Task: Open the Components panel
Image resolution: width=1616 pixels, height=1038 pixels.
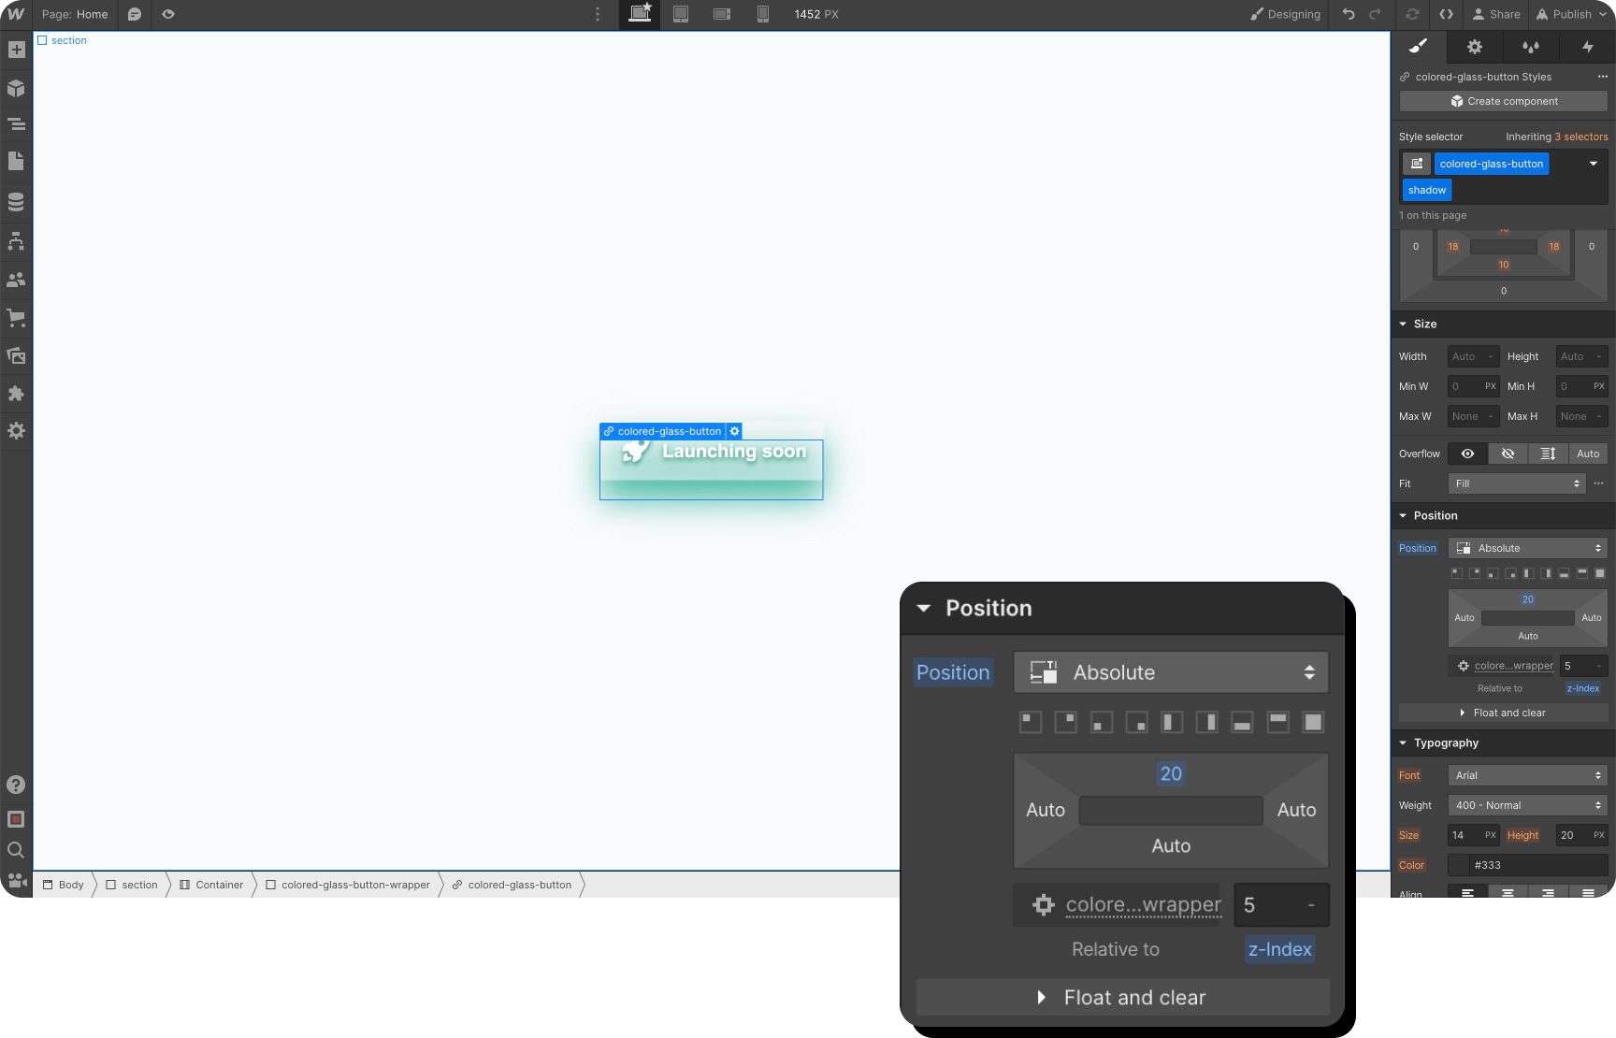Action: click(x=15, y=88)
